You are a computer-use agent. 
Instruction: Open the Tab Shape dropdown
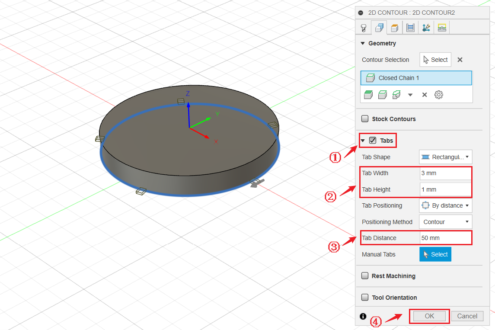click(x=445, y=157)
